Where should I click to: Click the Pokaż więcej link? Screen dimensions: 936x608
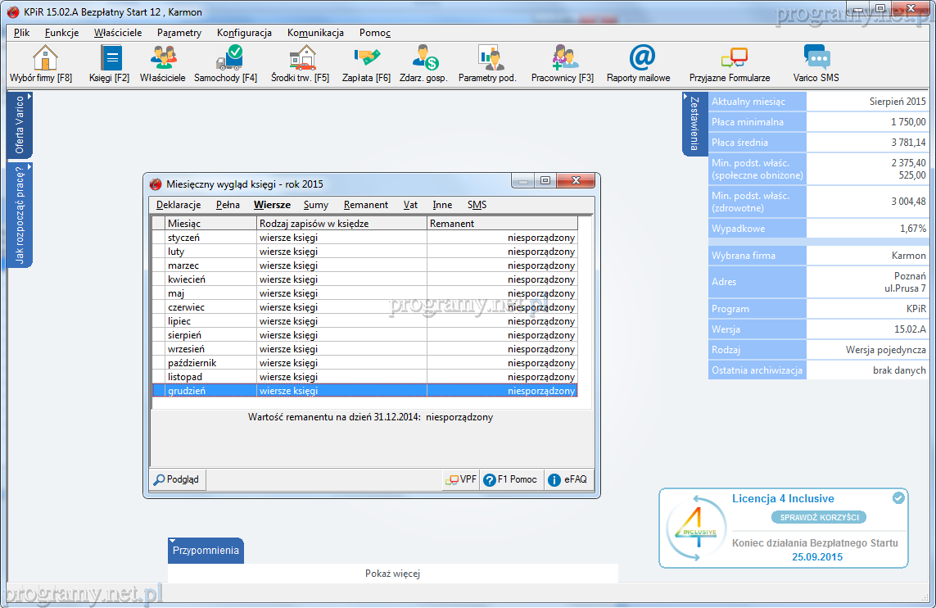pyautogui.click(x=392, y=574)
